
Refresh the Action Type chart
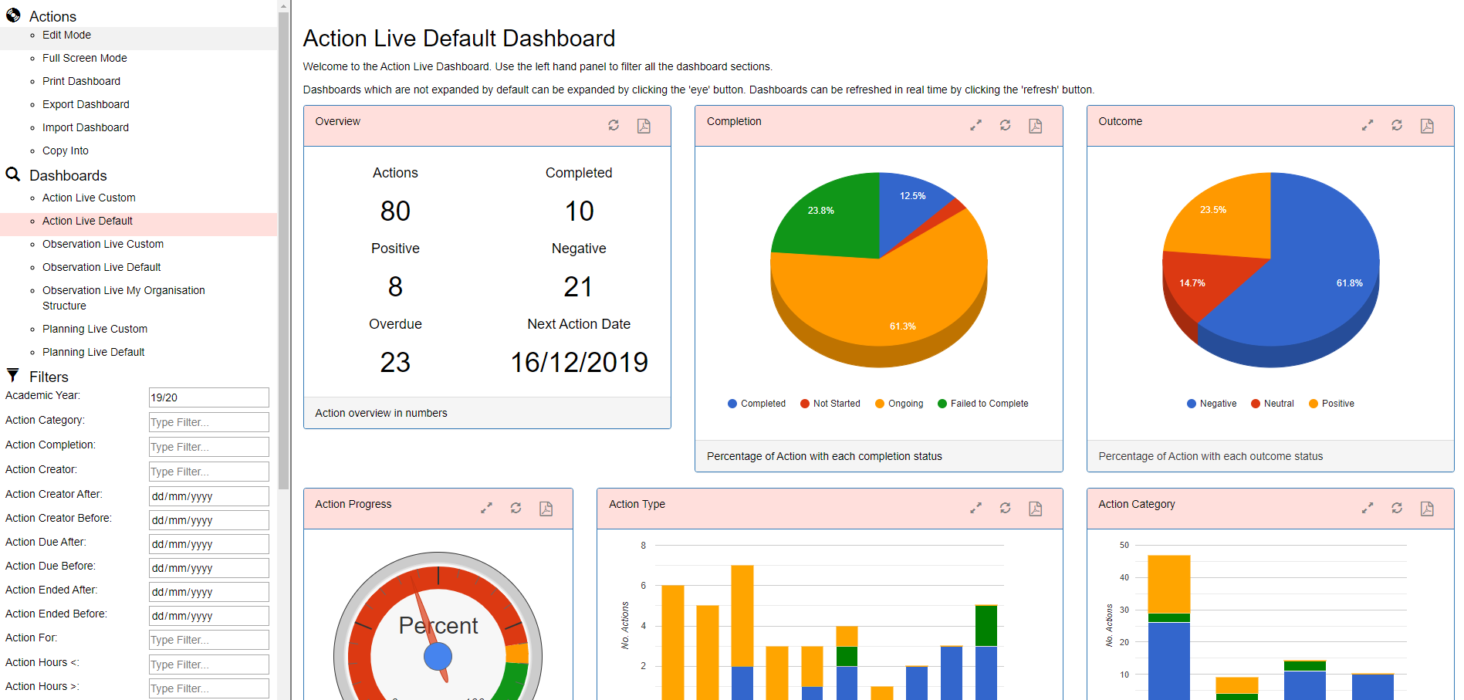click(1006, 508)
